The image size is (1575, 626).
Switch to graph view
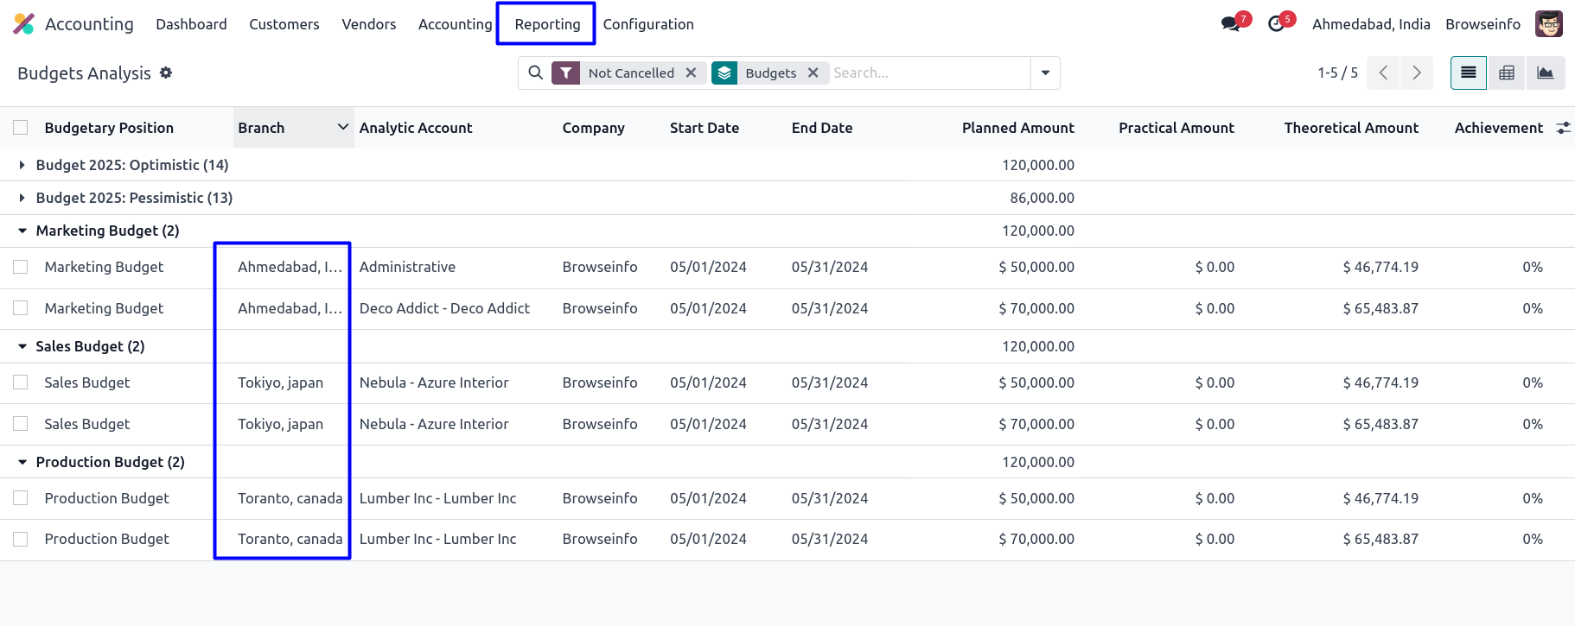tap(1546, 73)
